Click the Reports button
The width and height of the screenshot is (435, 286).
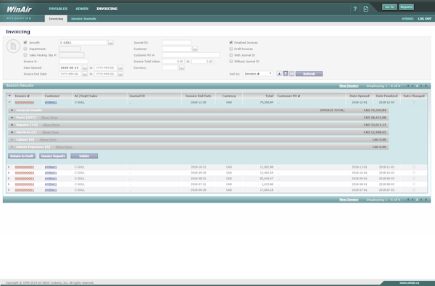click(407, 7)
